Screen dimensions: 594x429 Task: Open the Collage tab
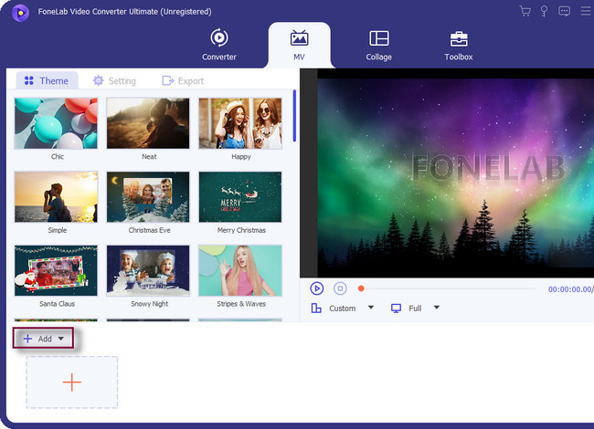click(x=379, y=45)
